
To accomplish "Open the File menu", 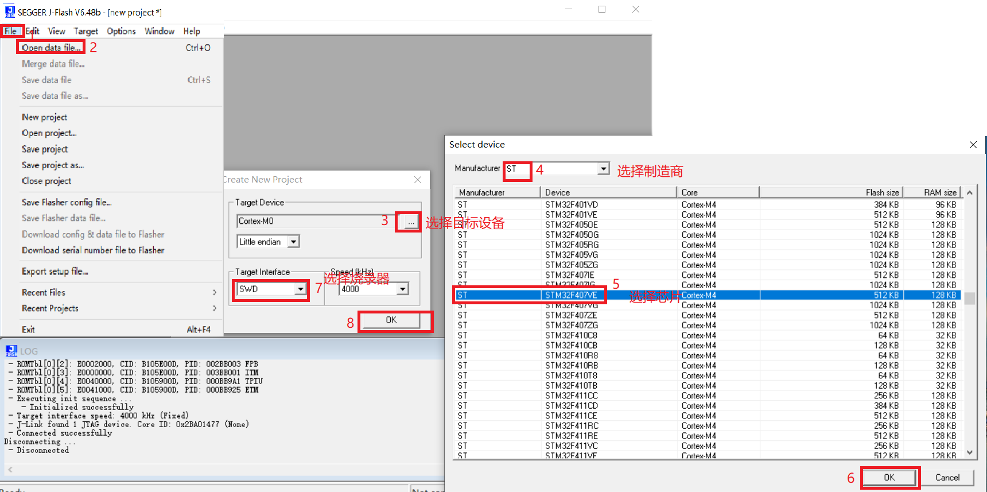I will coord(11,31).
